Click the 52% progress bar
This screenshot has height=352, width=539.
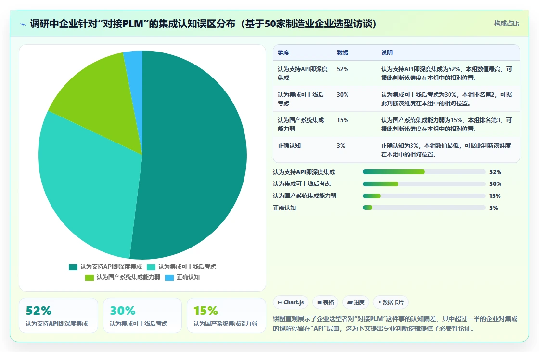point(424,172)
